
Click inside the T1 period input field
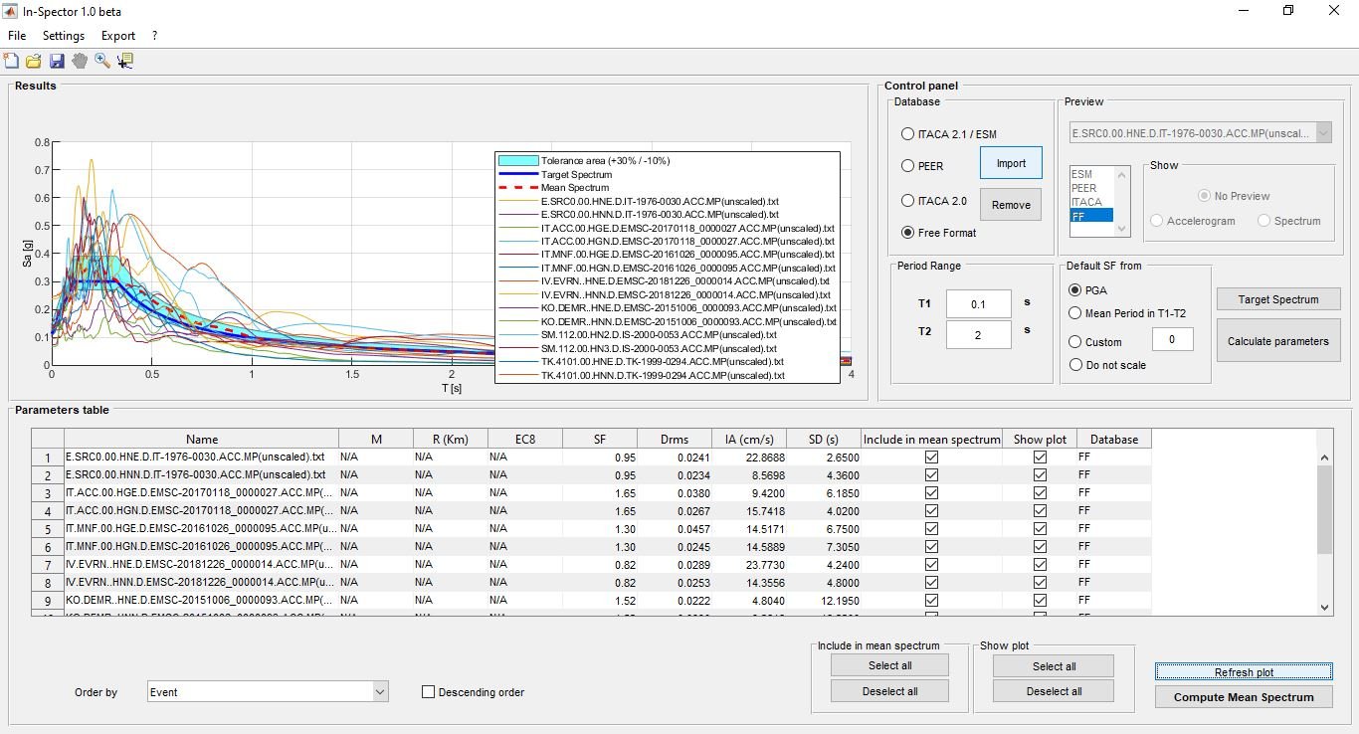978,303
